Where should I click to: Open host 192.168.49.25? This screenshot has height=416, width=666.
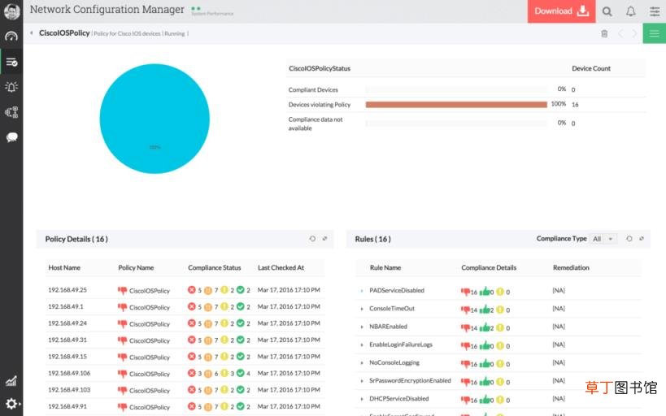click(x=67, y=290)
